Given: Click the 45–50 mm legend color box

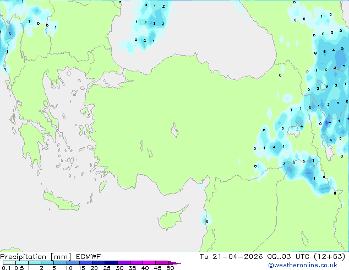Looking at the screenshot, I should coord(162,263).
